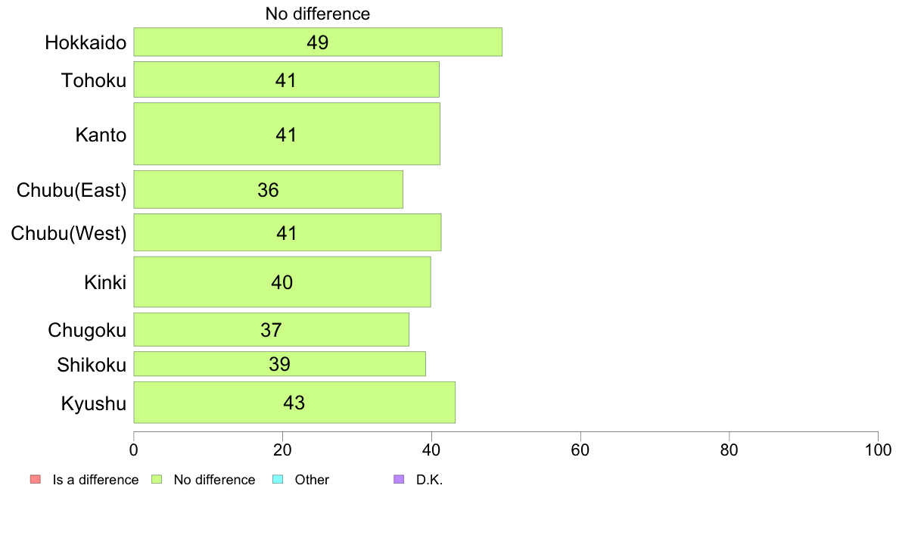The height and width of the screenshot is (557, 899).
Task: Click the 'No difference' chart title
Action: point(318,14)
